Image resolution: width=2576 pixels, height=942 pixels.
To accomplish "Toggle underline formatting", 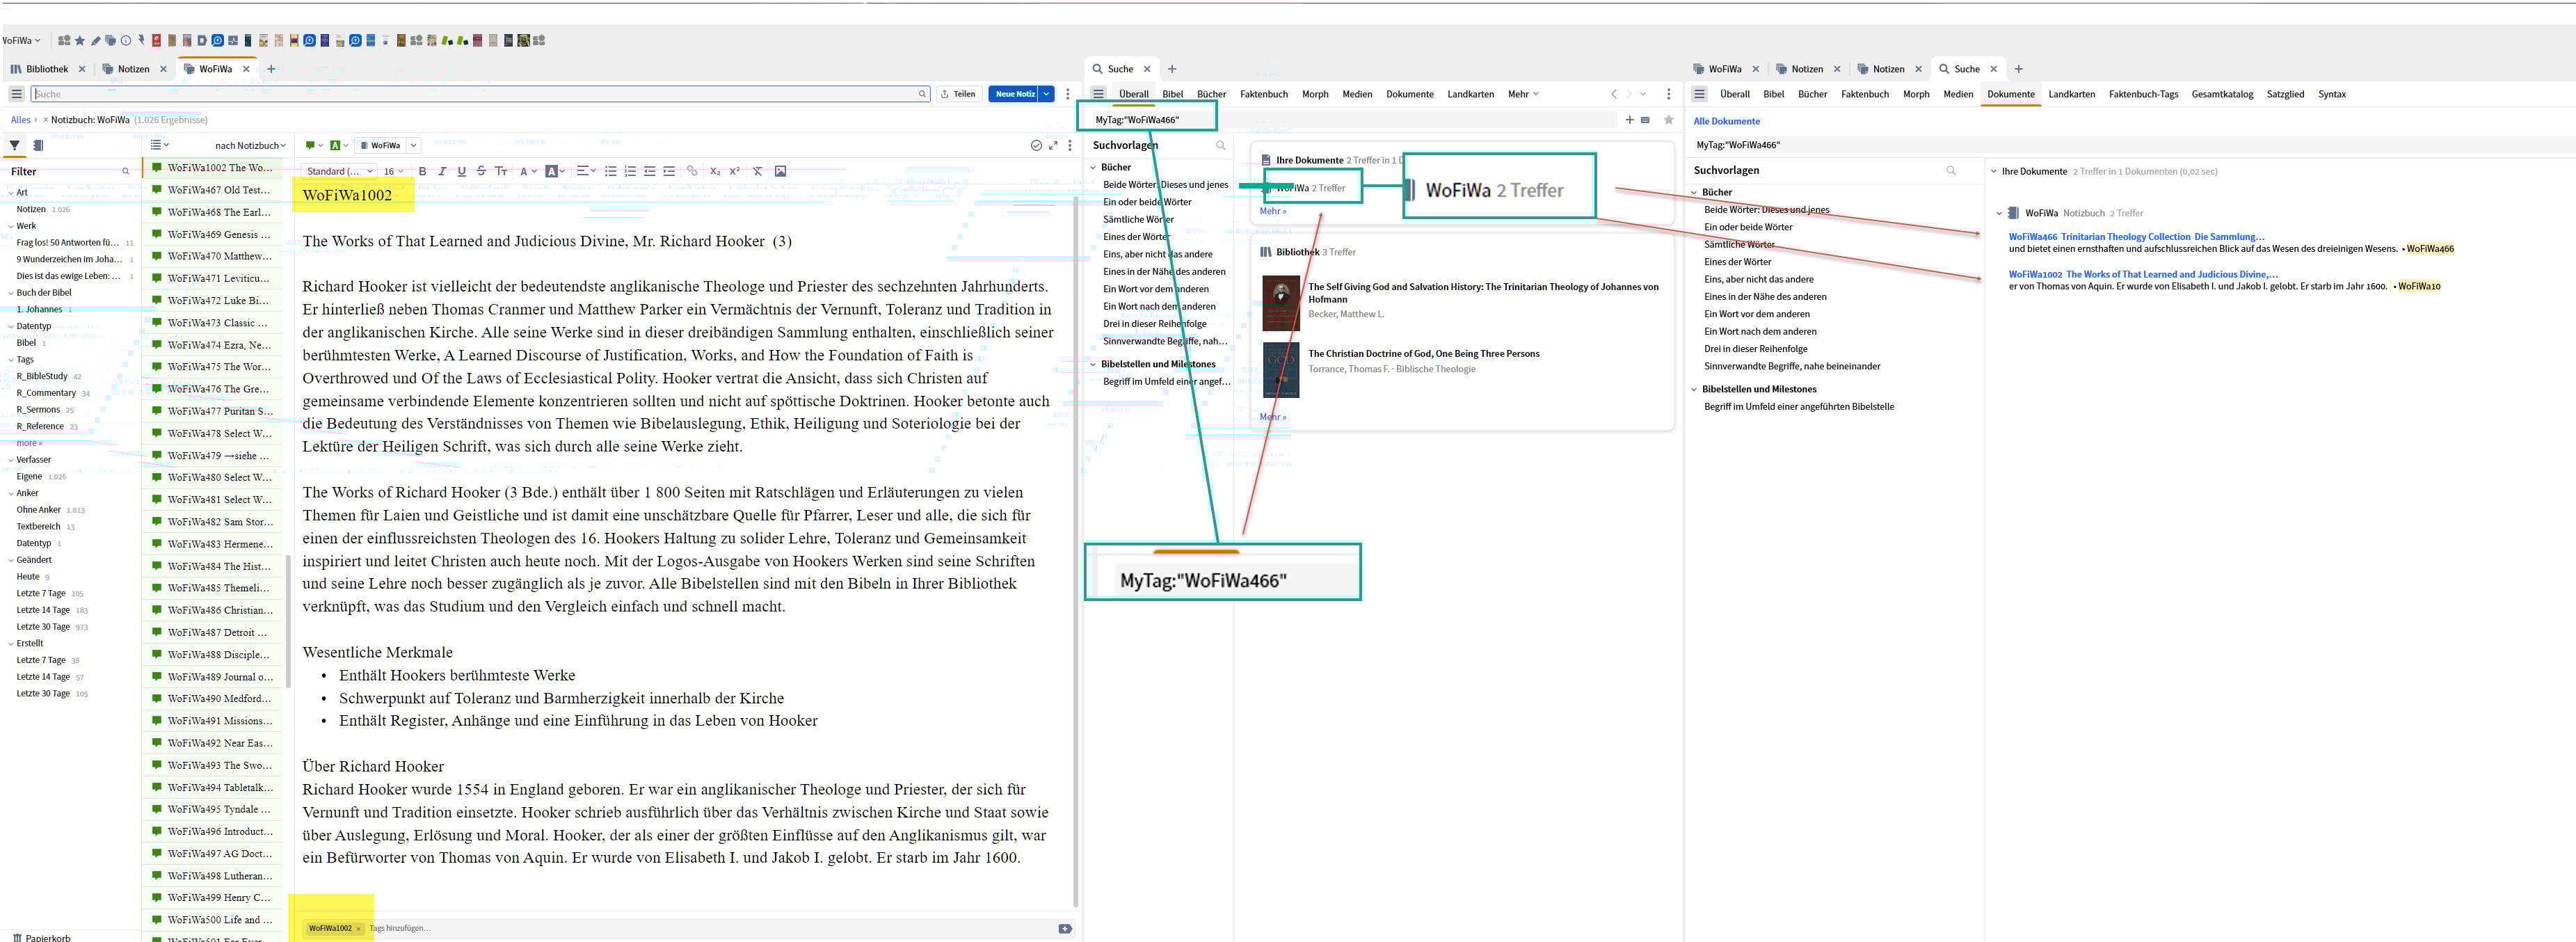I will pos(461,171).
